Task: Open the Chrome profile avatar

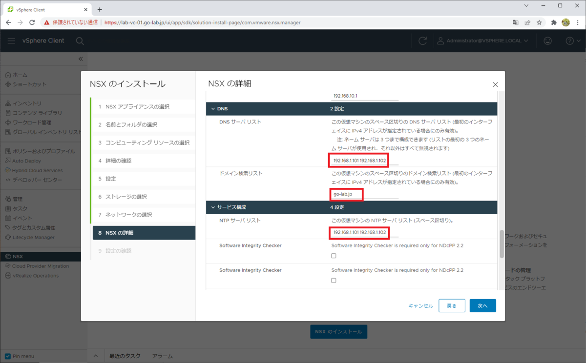Action: pyautogui.click(x=566, y=22)
